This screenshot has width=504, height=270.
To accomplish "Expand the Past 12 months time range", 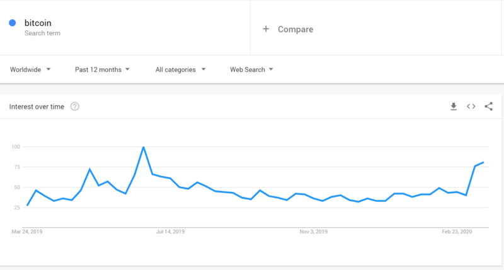I will pos(102,69).
